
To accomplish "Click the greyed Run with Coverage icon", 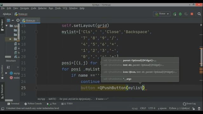I will click(x=186, y=14).
